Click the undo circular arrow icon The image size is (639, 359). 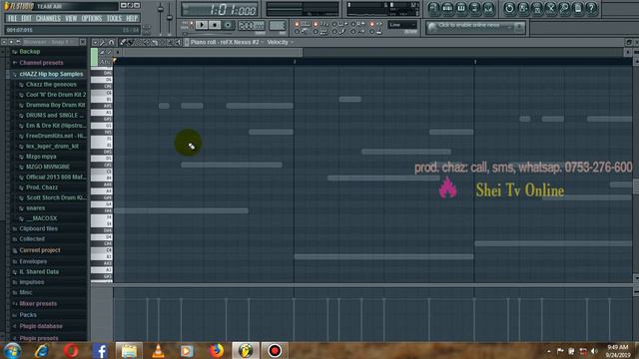509,8
